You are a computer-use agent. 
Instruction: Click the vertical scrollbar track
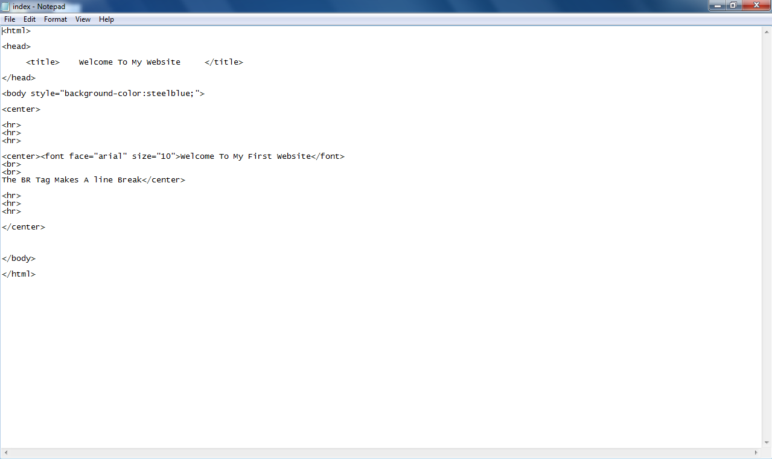(767, 242)
